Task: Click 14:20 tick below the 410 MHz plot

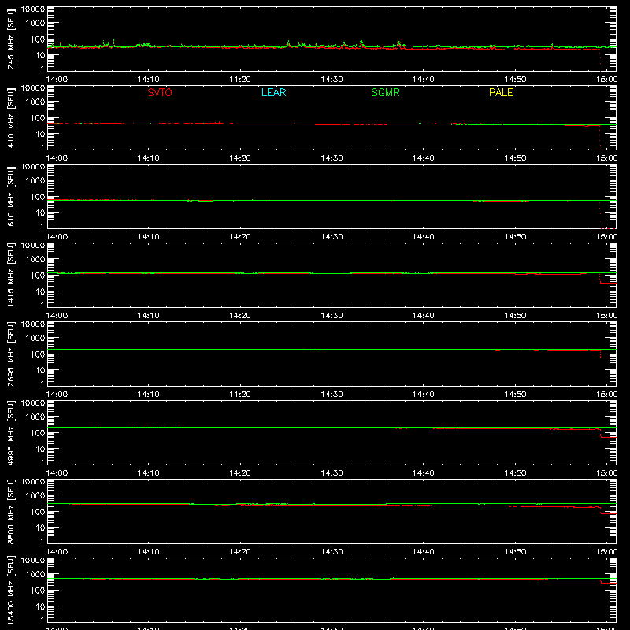Action: click(240, 158)
